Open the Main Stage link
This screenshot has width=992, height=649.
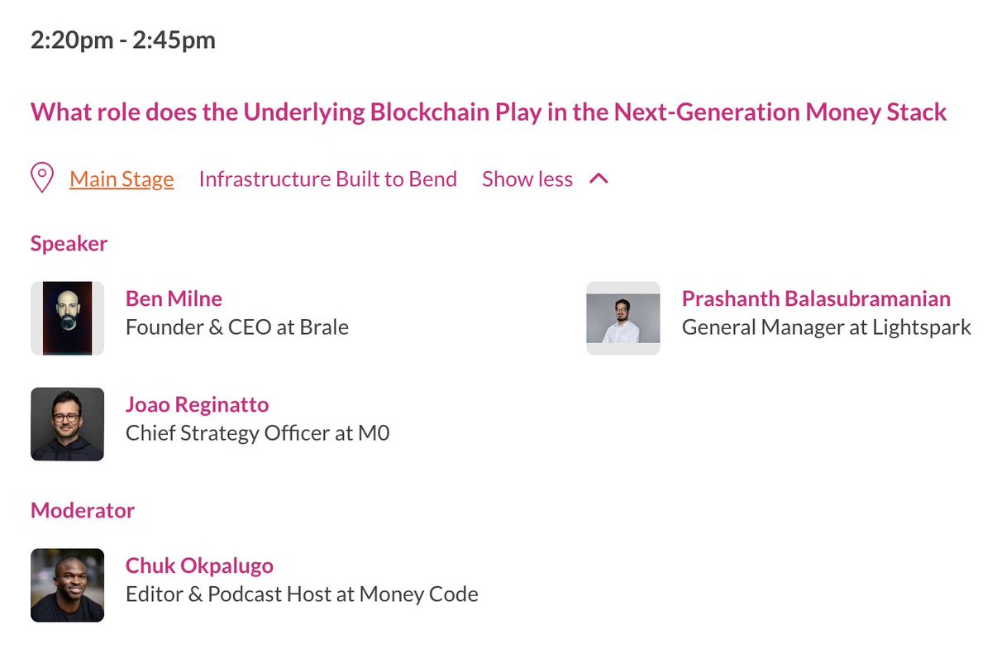122,179
